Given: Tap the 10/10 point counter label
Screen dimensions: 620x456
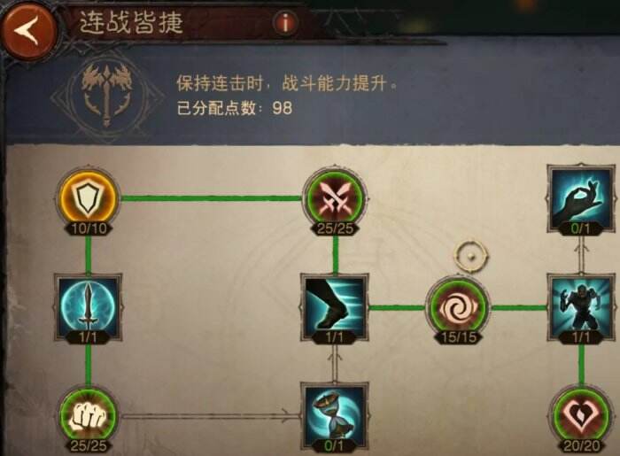Looking at the screenshot, I should coord(89,228).
